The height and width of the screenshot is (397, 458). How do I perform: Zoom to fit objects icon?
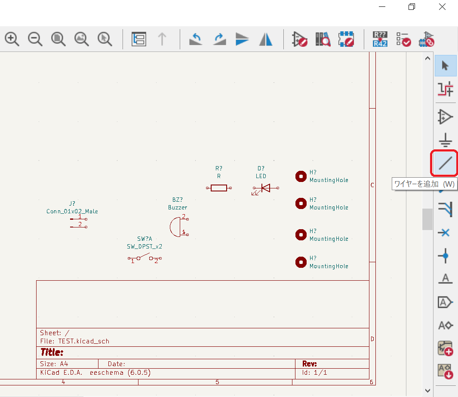click(x=81, y=39)
